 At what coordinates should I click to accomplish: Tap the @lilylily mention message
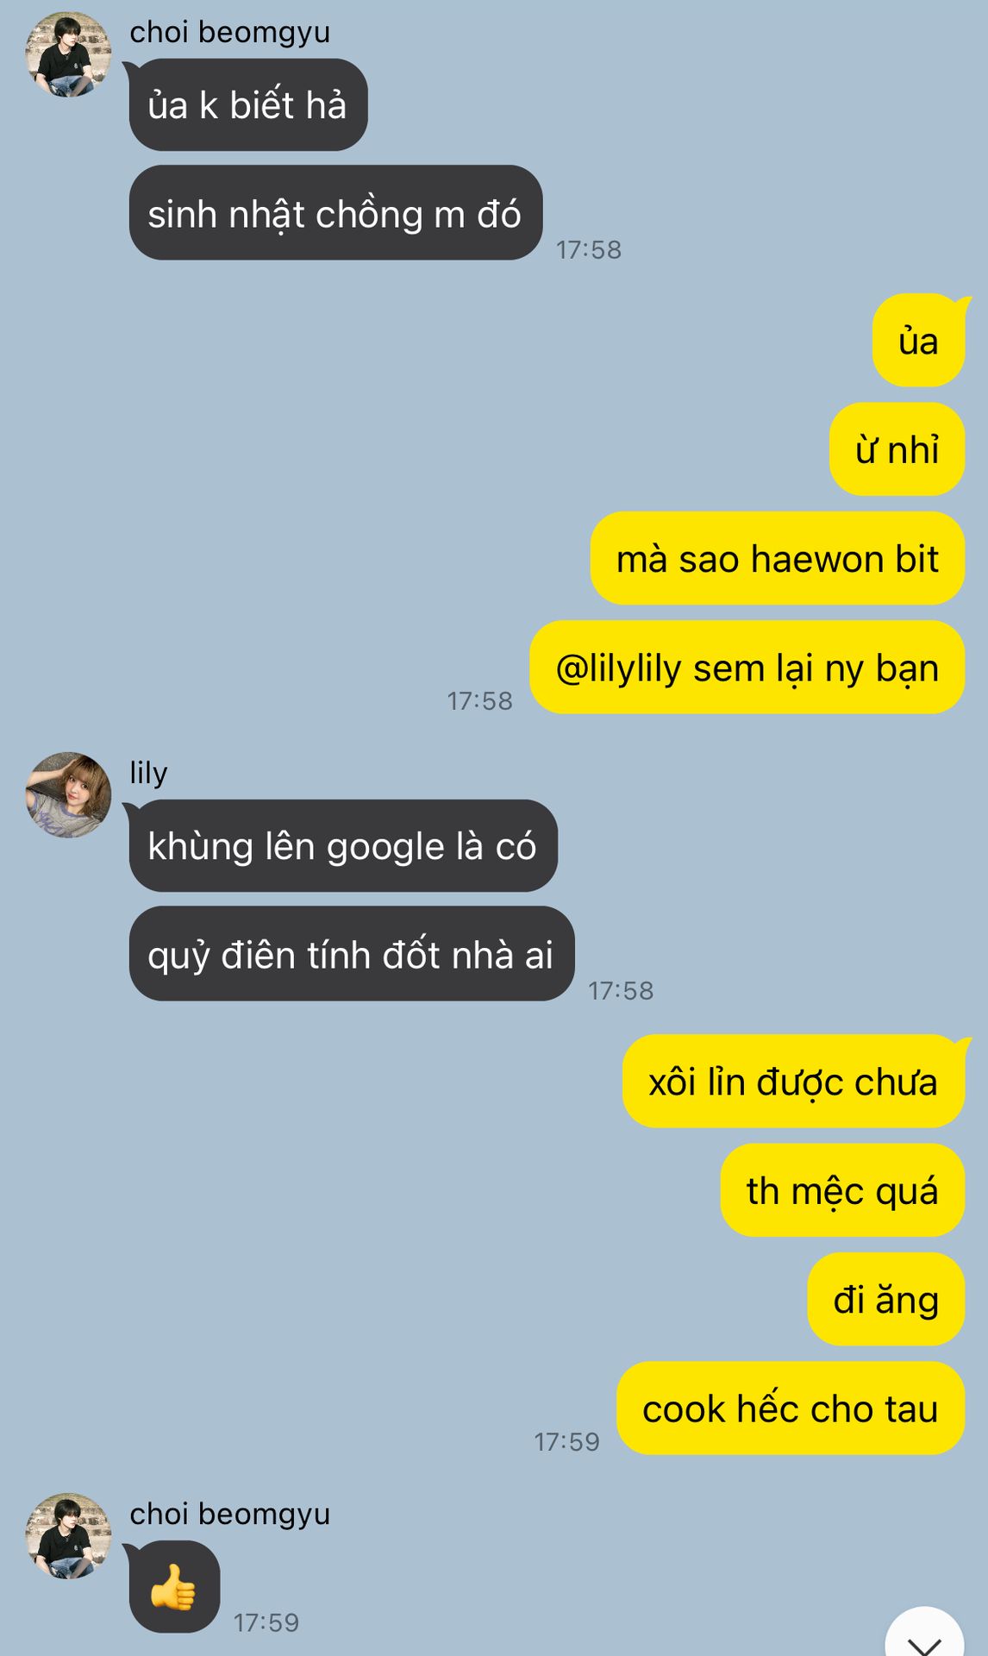click(x=747, y=668)
